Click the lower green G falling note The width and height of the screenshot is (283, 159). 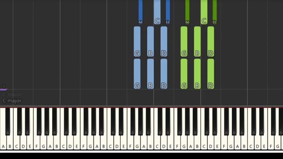tap(184, 74)
